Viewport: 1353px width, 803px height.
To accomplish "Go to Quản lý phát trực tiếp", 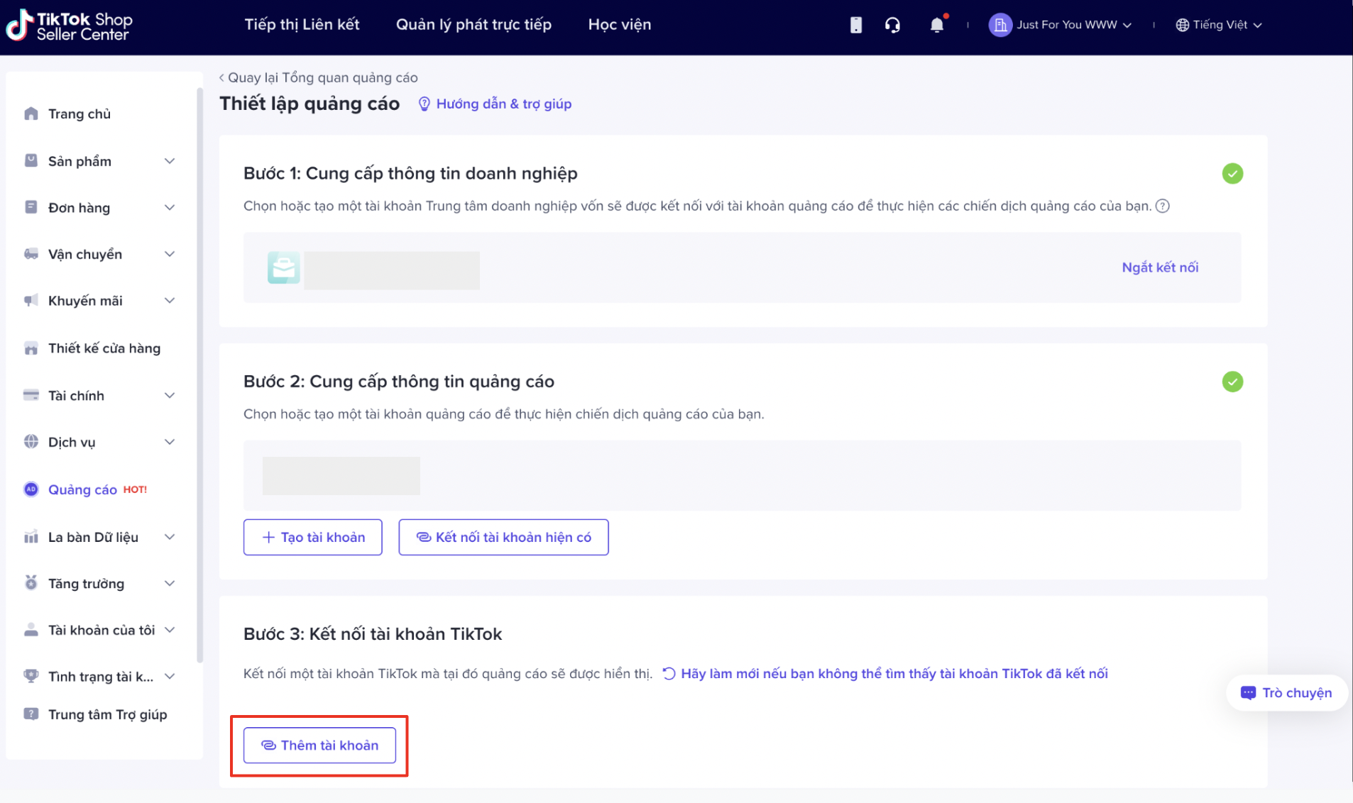I will [473, 25].
